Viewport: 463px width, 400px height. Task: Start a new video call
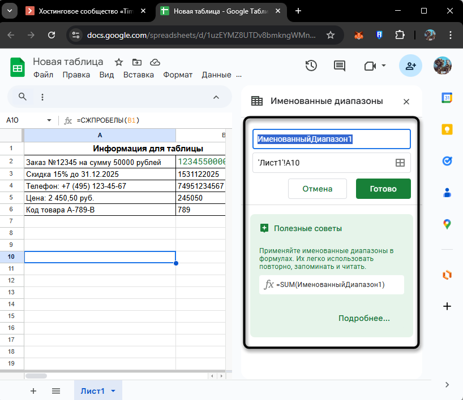[368, 66]
